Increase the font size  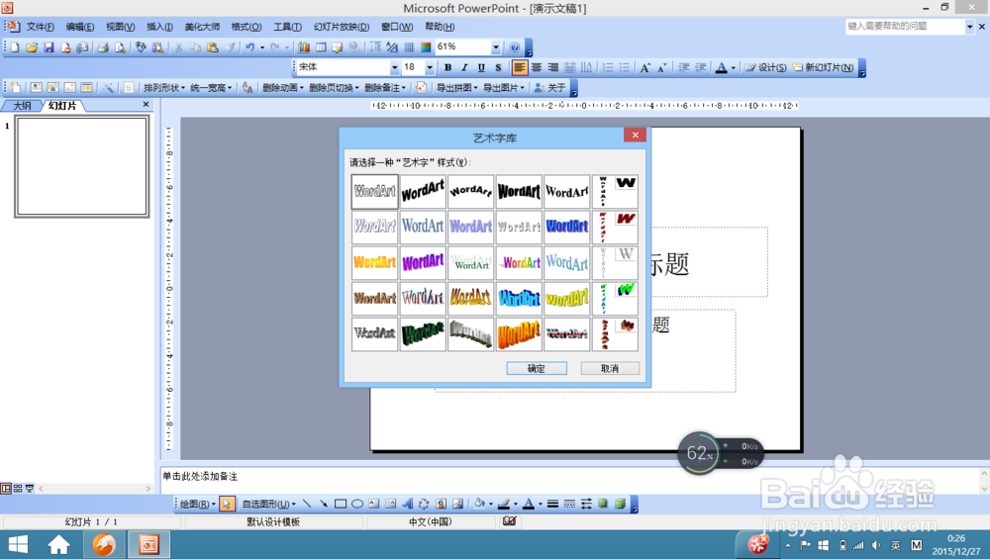click(x=645, y=67)
